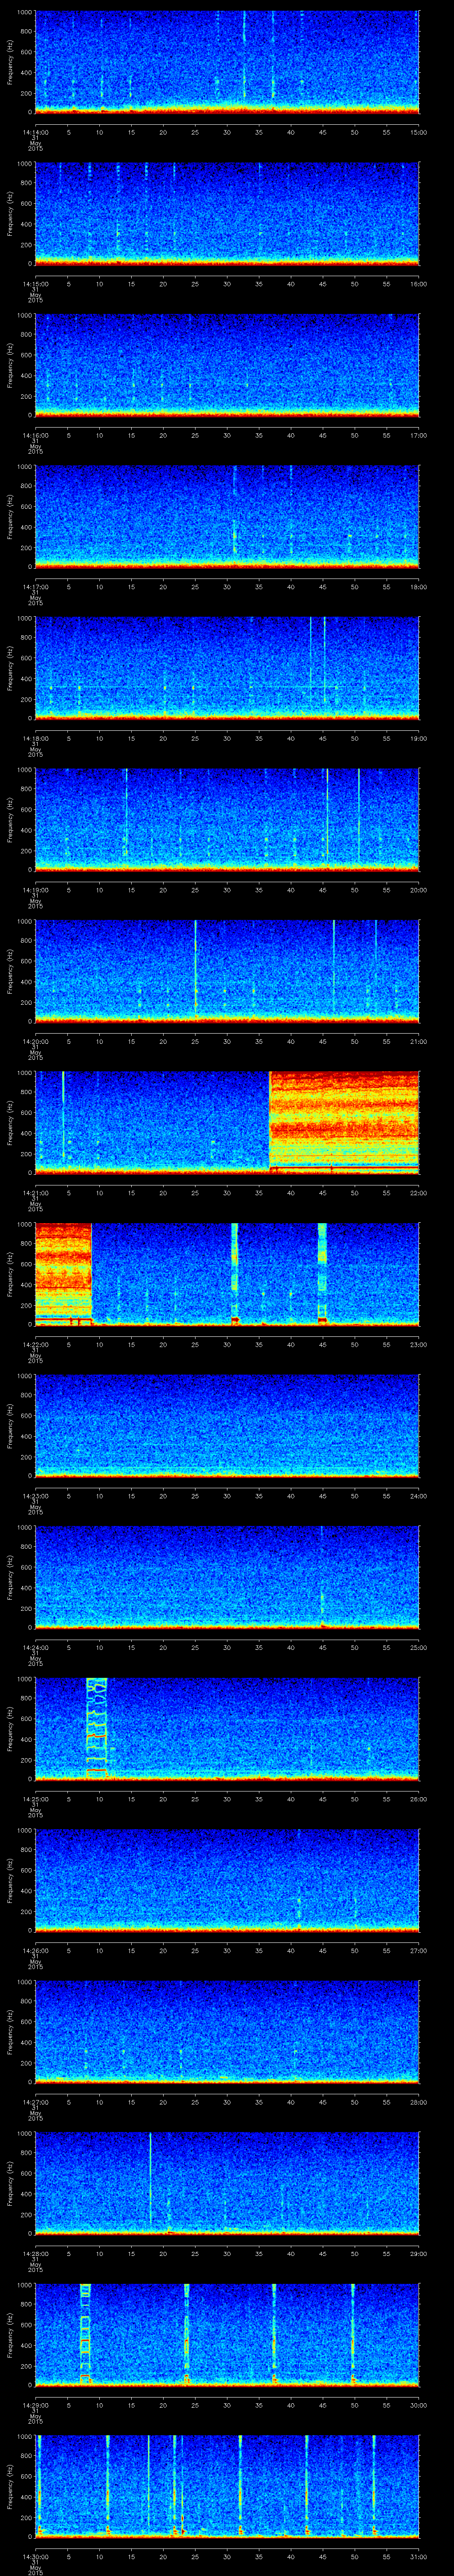Click the 14:16:00 spectrogram panel
Screen dimensions: 454x2576
tap(227, 364)
